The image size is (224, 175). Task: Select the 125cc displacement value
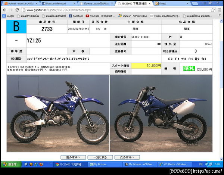tap(208, 44)
